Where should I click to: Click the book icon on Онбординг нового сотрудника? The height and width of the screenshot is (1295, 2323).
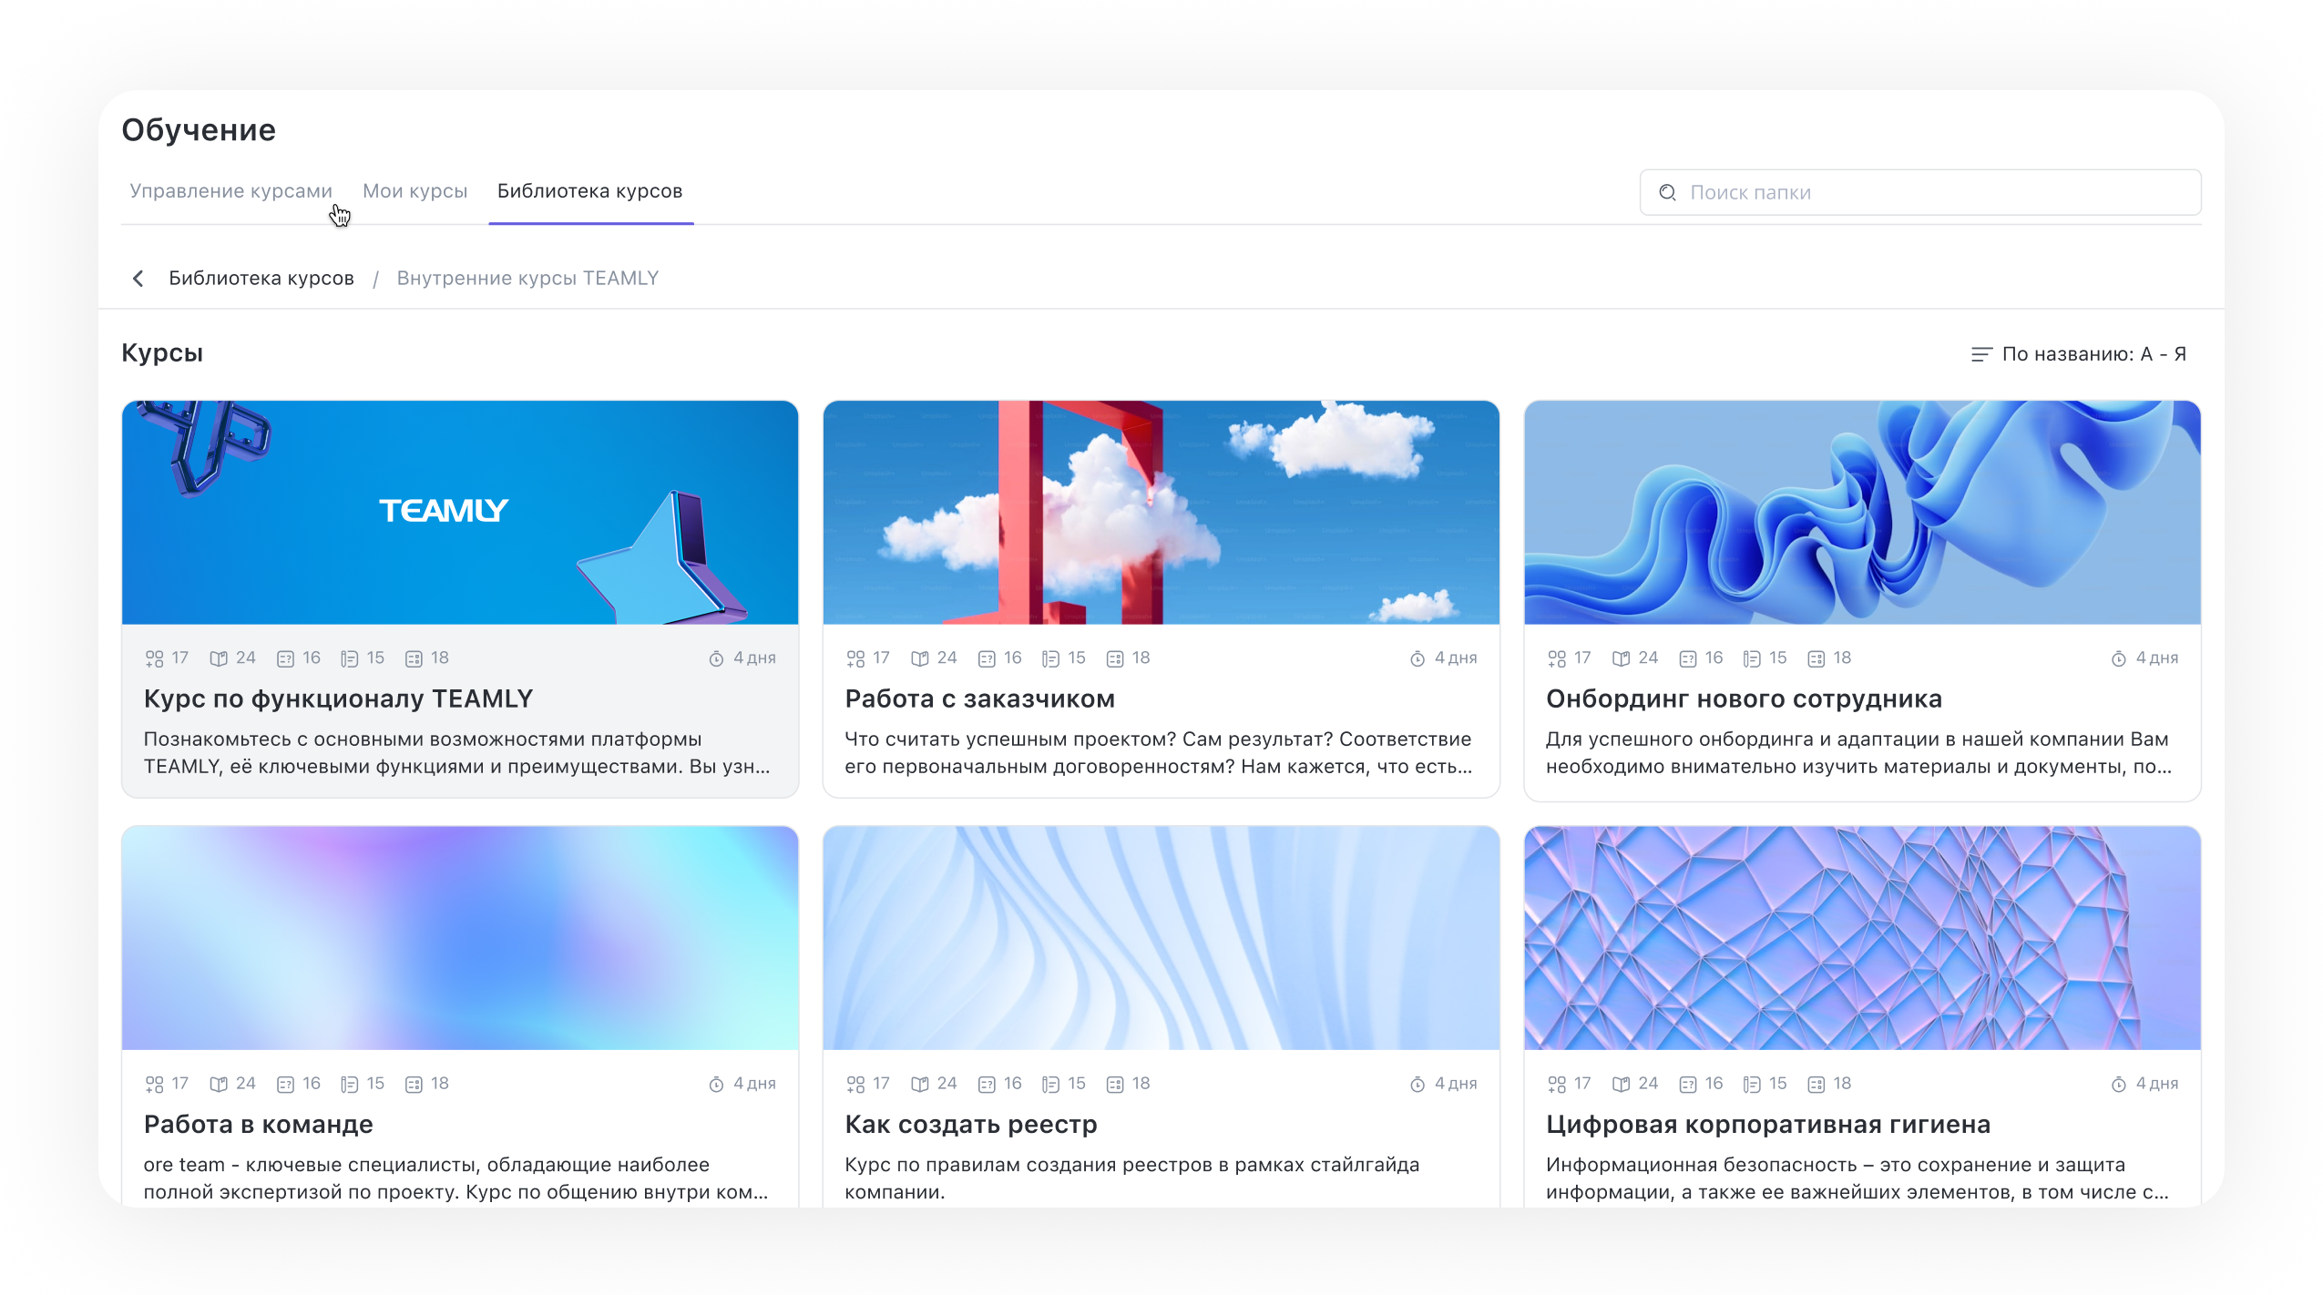(x=1622, y=658)
